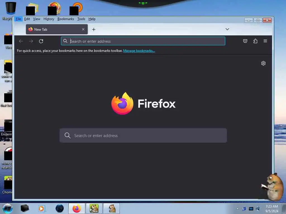Screen dimensions: 286x214
Task: Open the Tools menu
Action: [81, 19]
